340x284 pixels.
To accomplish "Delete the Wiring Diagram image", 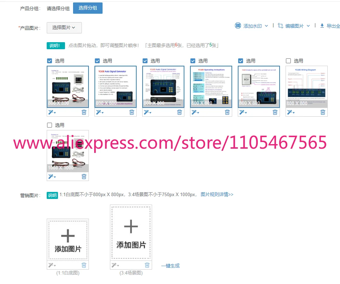I will [323, 112].
